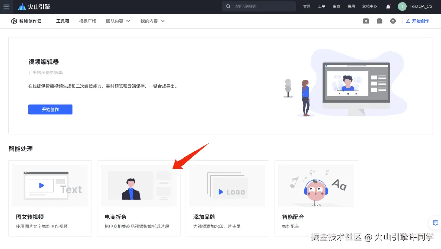
Task: Click the 智能创作云 hexagon play logo
Action: 14,21
